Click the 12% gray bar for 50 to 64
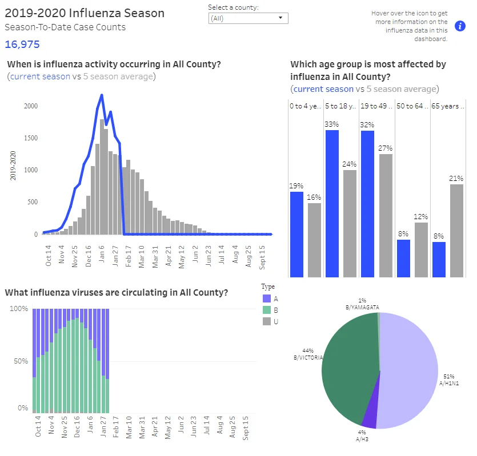477x456 pixels. click(422, 250)
